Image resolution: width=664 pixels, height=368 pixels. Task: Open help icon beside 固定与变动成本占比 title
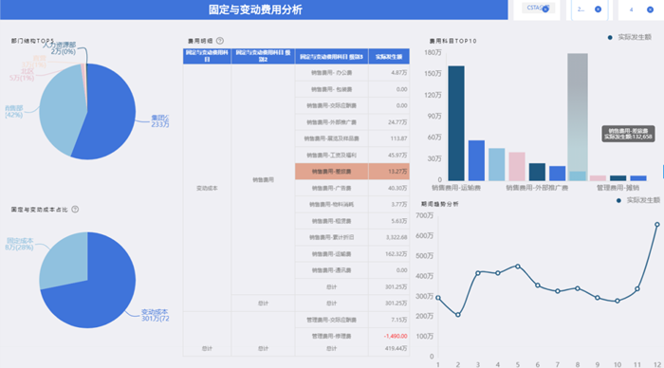[75, 210]
